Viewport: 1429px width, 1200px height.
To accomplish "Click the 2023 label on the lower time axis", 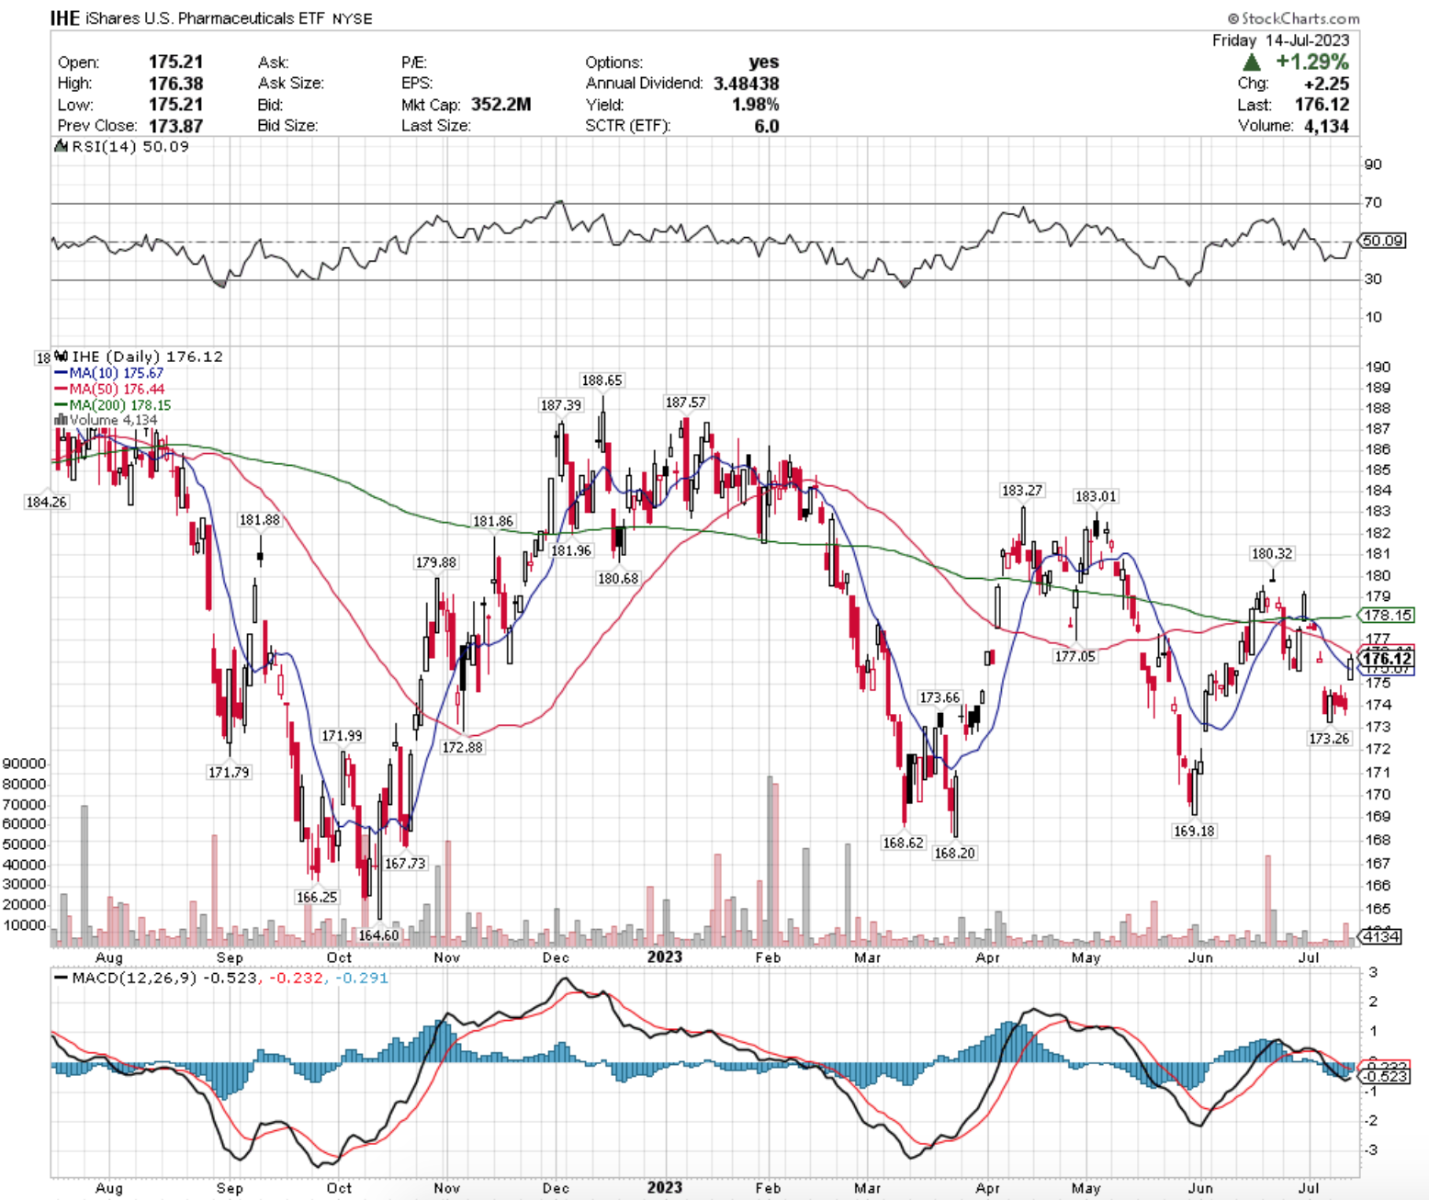I will tap(665, 1187).
